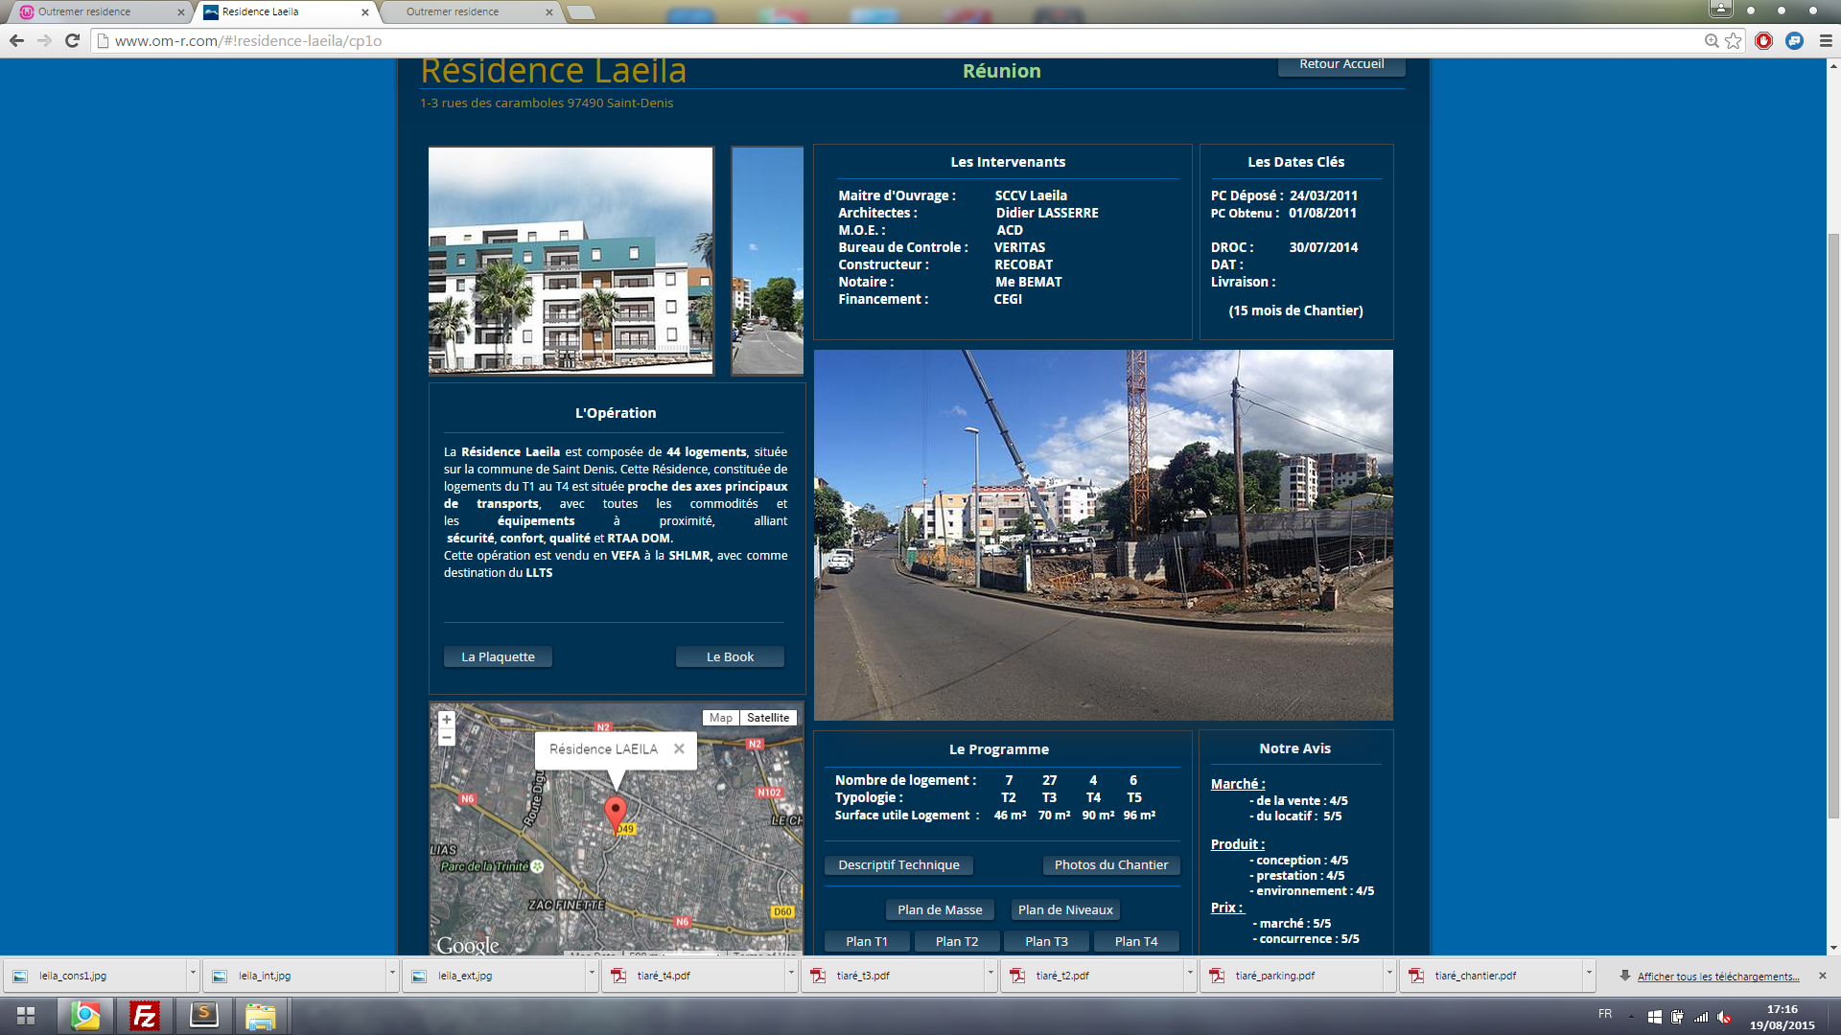View Photos du Chantier
Screen dimensions: 1841x1035
coord(1111,864)
